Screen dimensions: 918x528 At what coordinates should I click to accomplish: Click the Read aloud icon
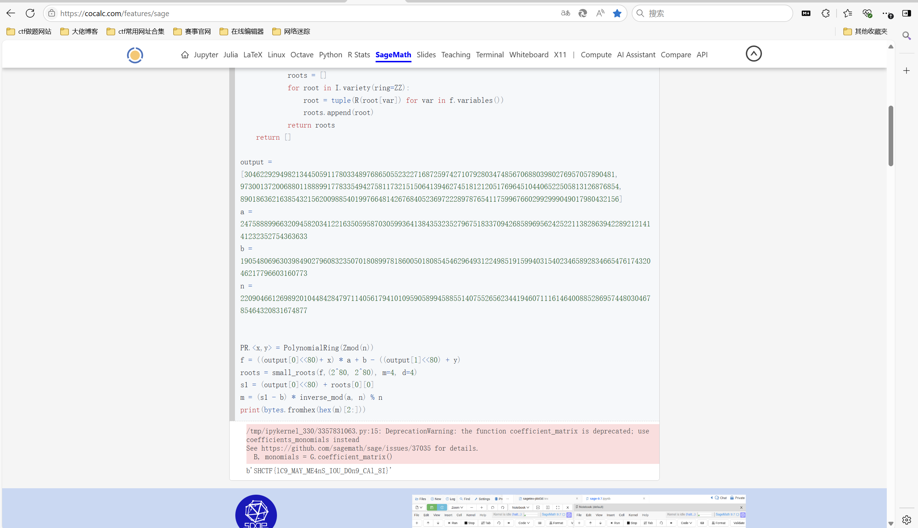click(x=600, y=13)
